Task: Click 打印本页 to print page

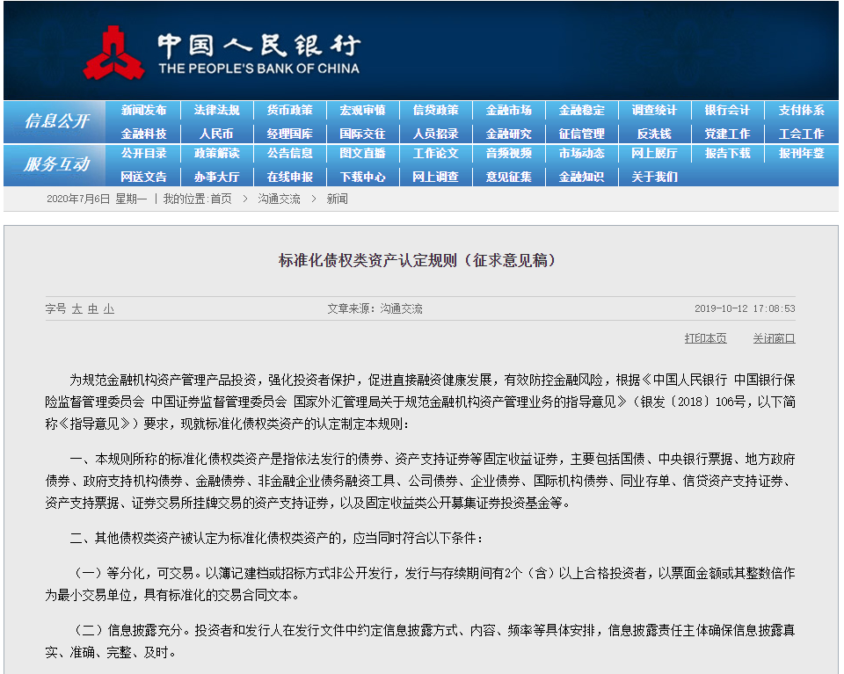Action: (x=706, y=338)
